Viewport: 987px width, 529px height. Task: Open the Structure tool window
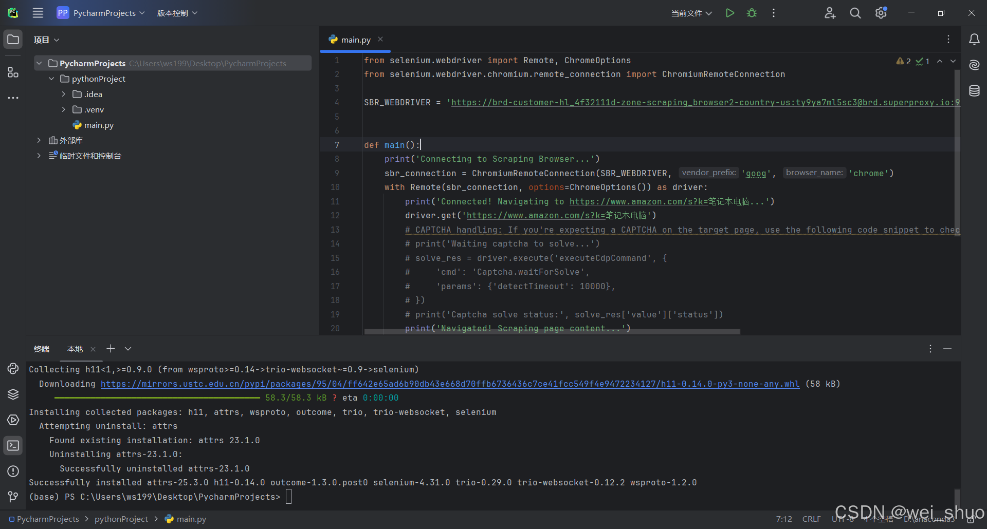[13, 72]
